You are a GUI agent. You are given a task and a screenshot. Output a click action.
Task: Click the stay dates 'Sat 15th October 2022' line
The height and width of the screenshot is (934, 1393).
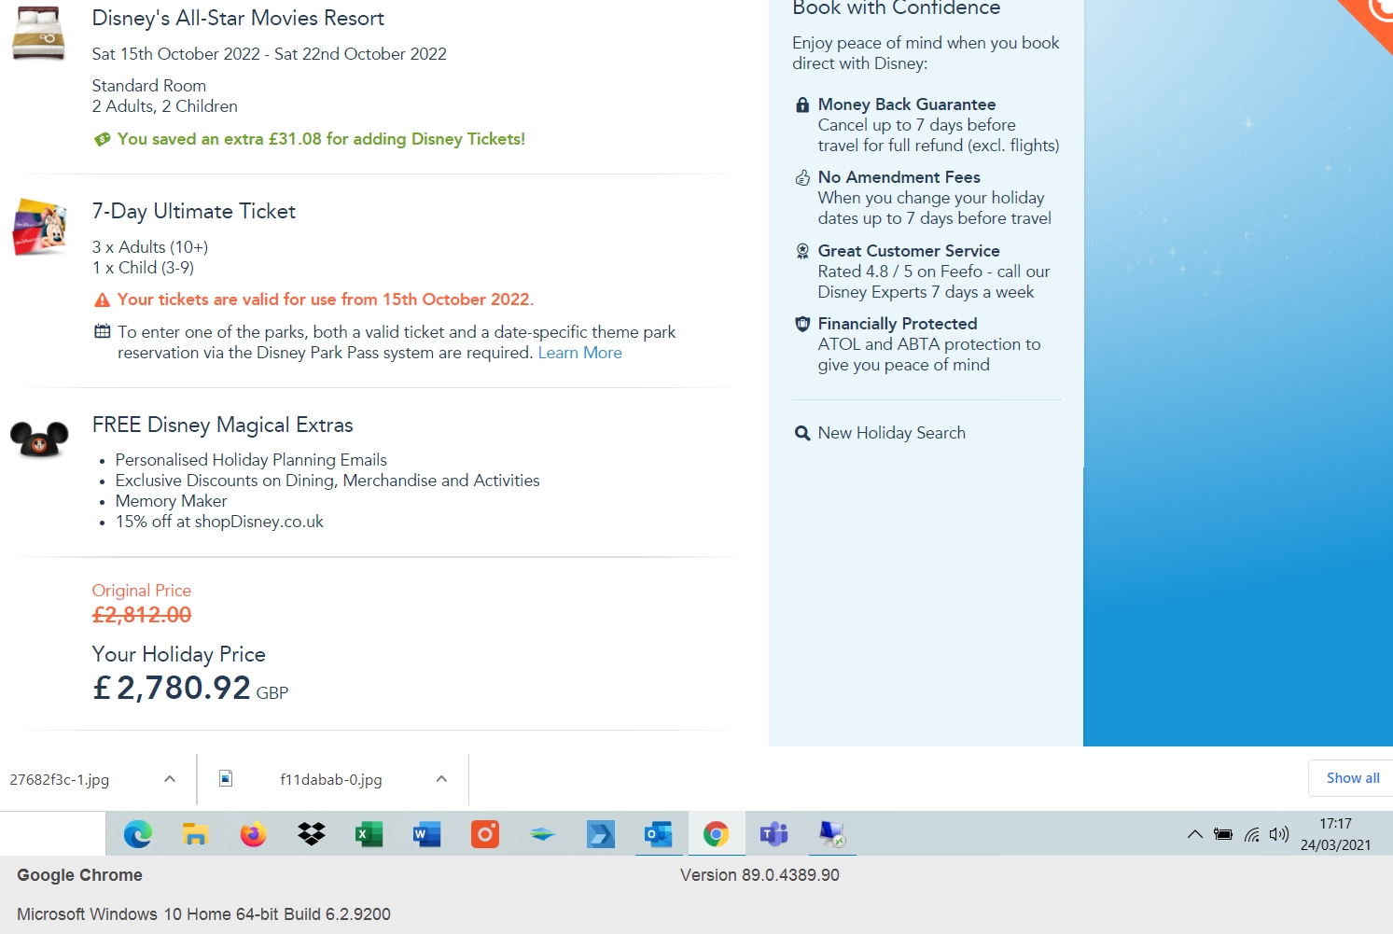point(270,54)
